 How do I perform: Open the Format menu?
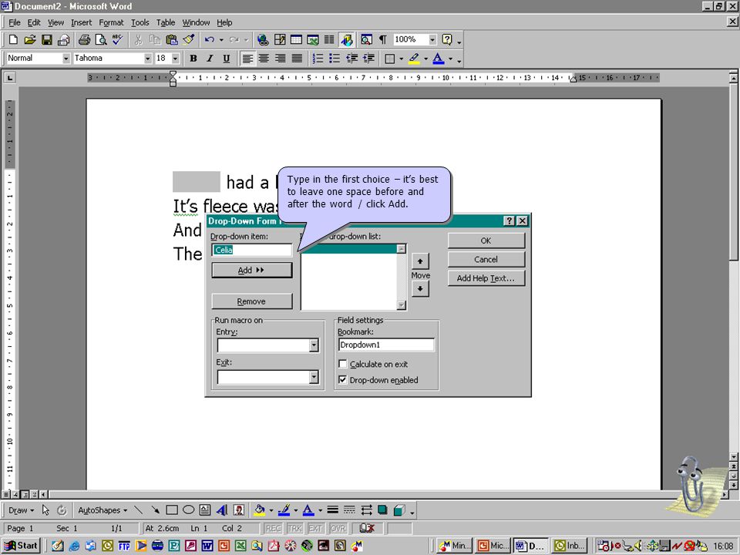click(111, 22)
